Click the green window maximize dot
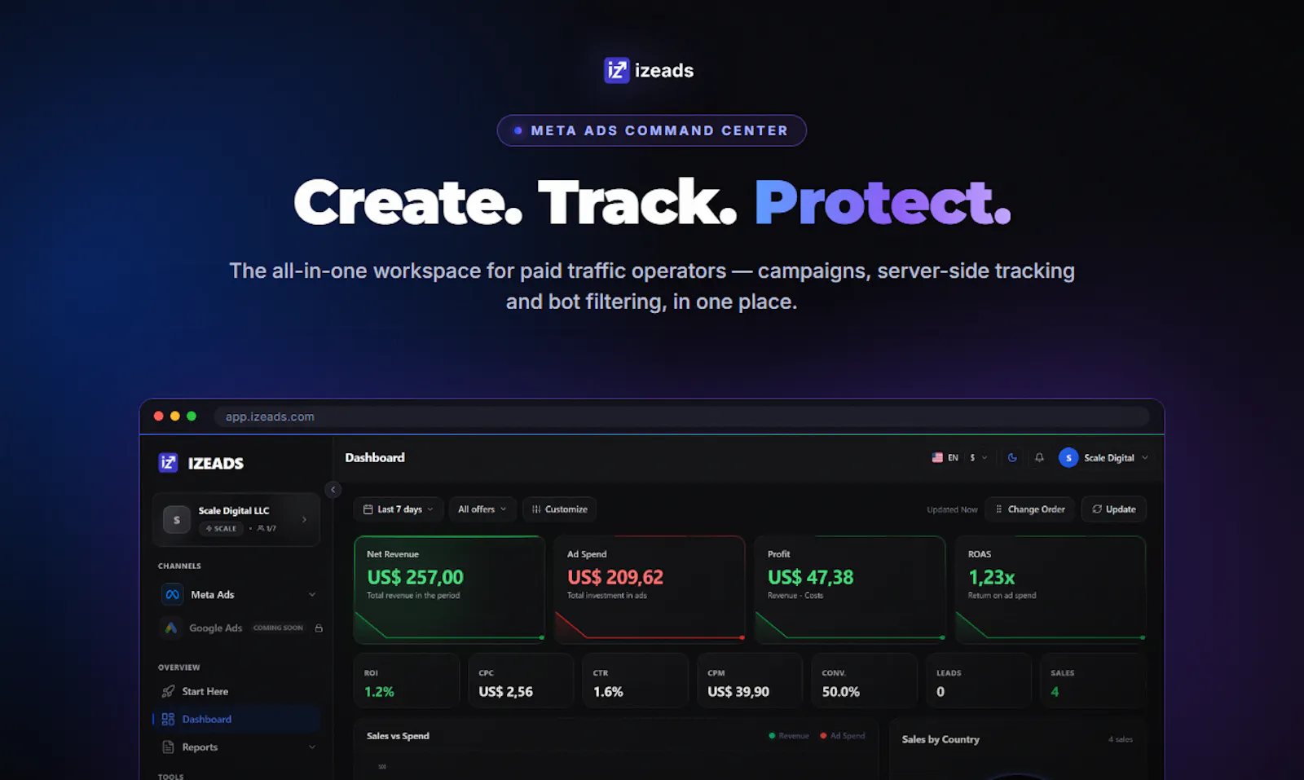Screen dimensions: 1304x780 (192, 416)
